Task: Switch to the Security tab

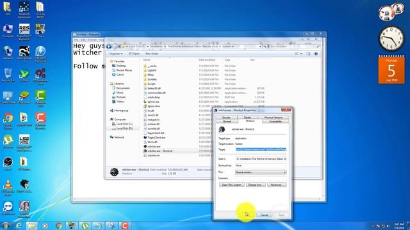Action: click(x=226, y=118)
